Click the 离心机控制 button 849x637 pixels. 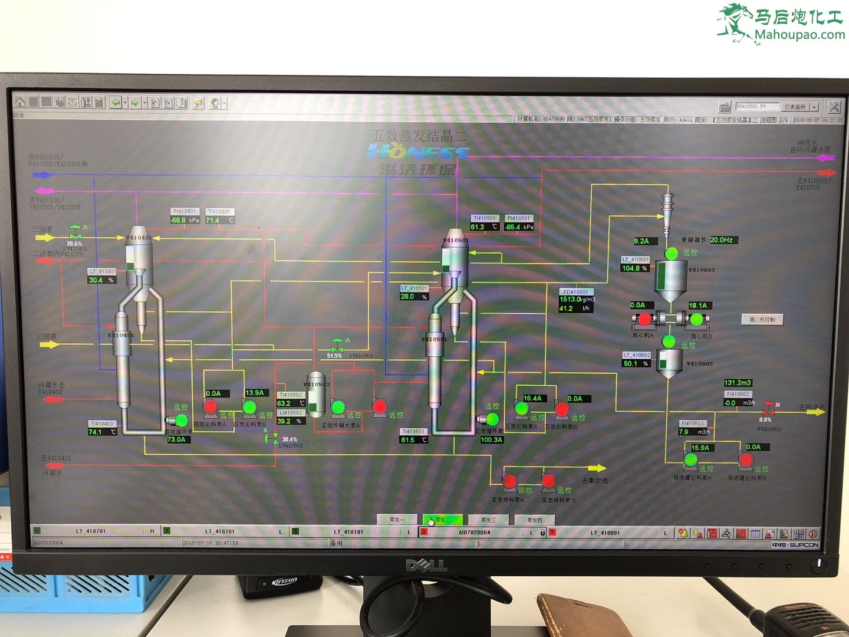pos(762,320)
